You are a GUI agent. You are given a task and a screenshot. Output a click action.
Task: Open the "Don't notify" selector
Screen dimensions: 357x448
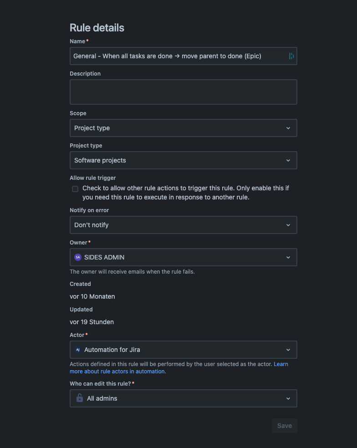[183, 225]
